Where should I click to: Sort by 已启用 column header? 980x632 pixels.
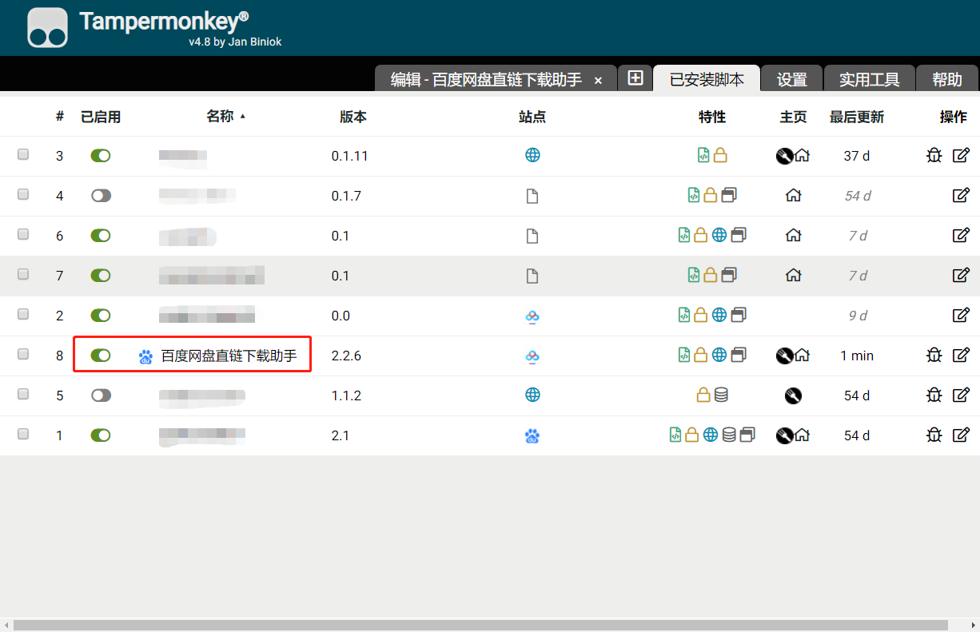(x=101, y=117)
